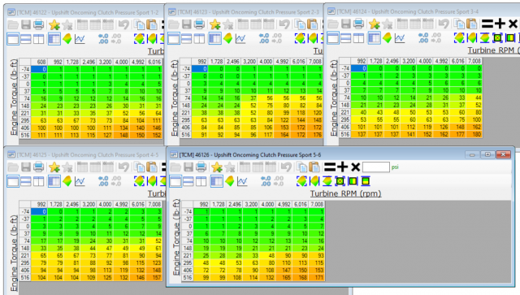Click the save disk icon in Sport 4-5 window
The width and height of the screenshot is (520, 295).
click(26, 167)
